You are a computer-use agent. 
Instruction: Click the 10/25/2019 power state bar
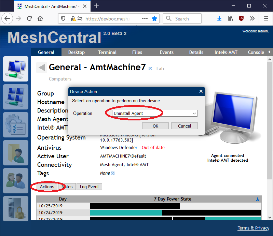[x=135, y=206]
